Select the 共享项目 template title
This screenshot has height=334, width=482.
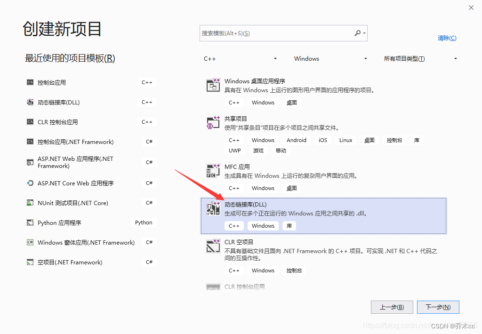click(x=235, y=119)
